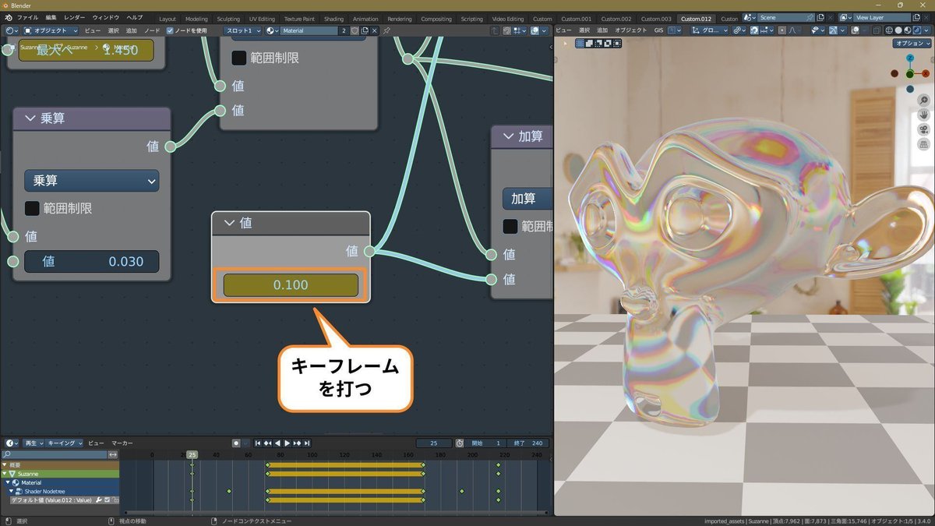Select material preview shading icon
Image resolution: width=935 pixels, height=526 pixels.
(908, 30)
